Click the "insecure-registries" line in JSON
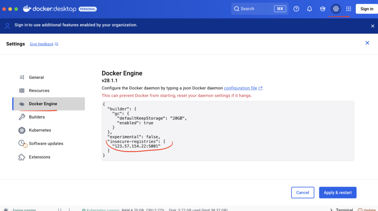 pyautogui.click(x=136, y=141)
